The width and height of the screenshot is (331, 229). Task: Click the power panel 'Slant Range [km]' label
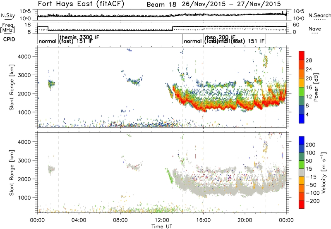[x=12, y=87]
